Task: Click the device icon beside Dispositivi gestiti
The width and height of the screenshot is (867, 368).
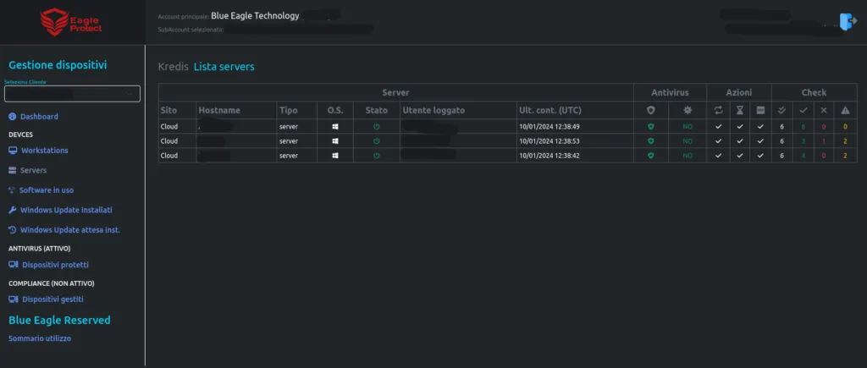Action: click(x=14, y=299)
